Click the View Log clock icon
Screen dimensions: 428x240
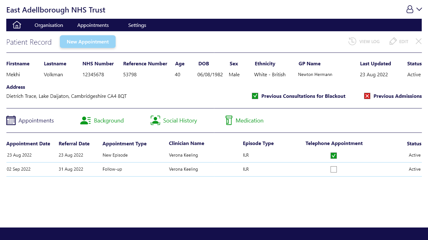coord(352,42)
